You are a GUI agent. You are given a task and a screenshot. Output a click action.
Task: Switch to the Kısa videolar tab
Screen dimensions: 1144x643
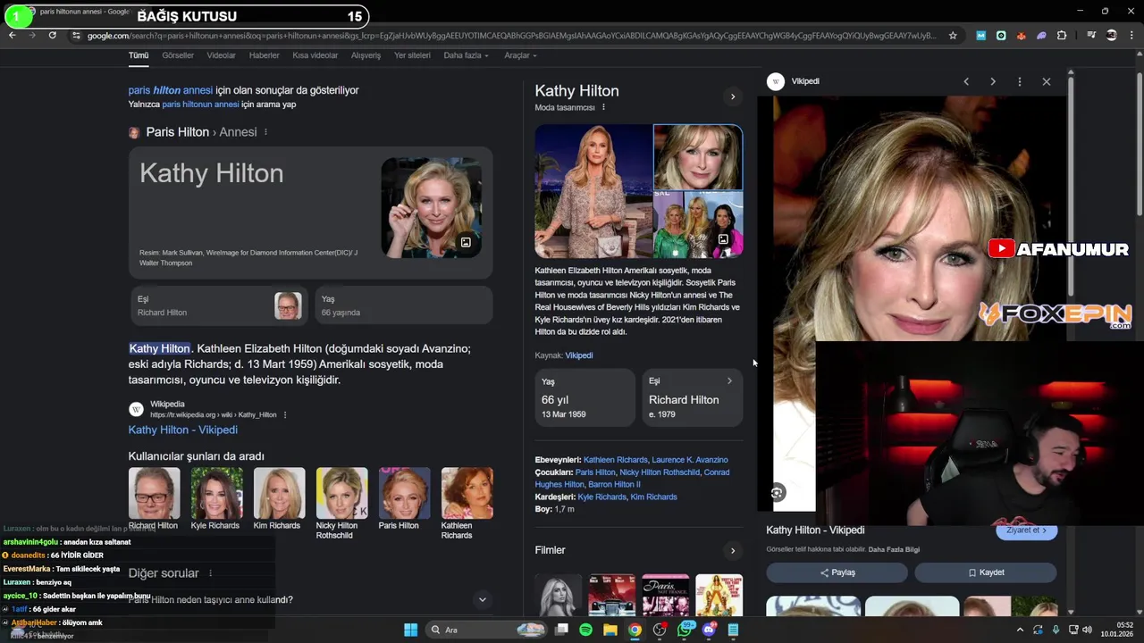[315, 55]
